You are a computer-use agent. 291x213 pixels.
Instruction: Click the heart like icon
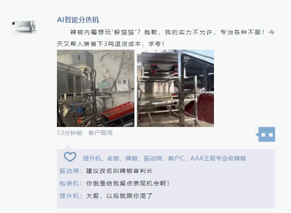point(70,157)
